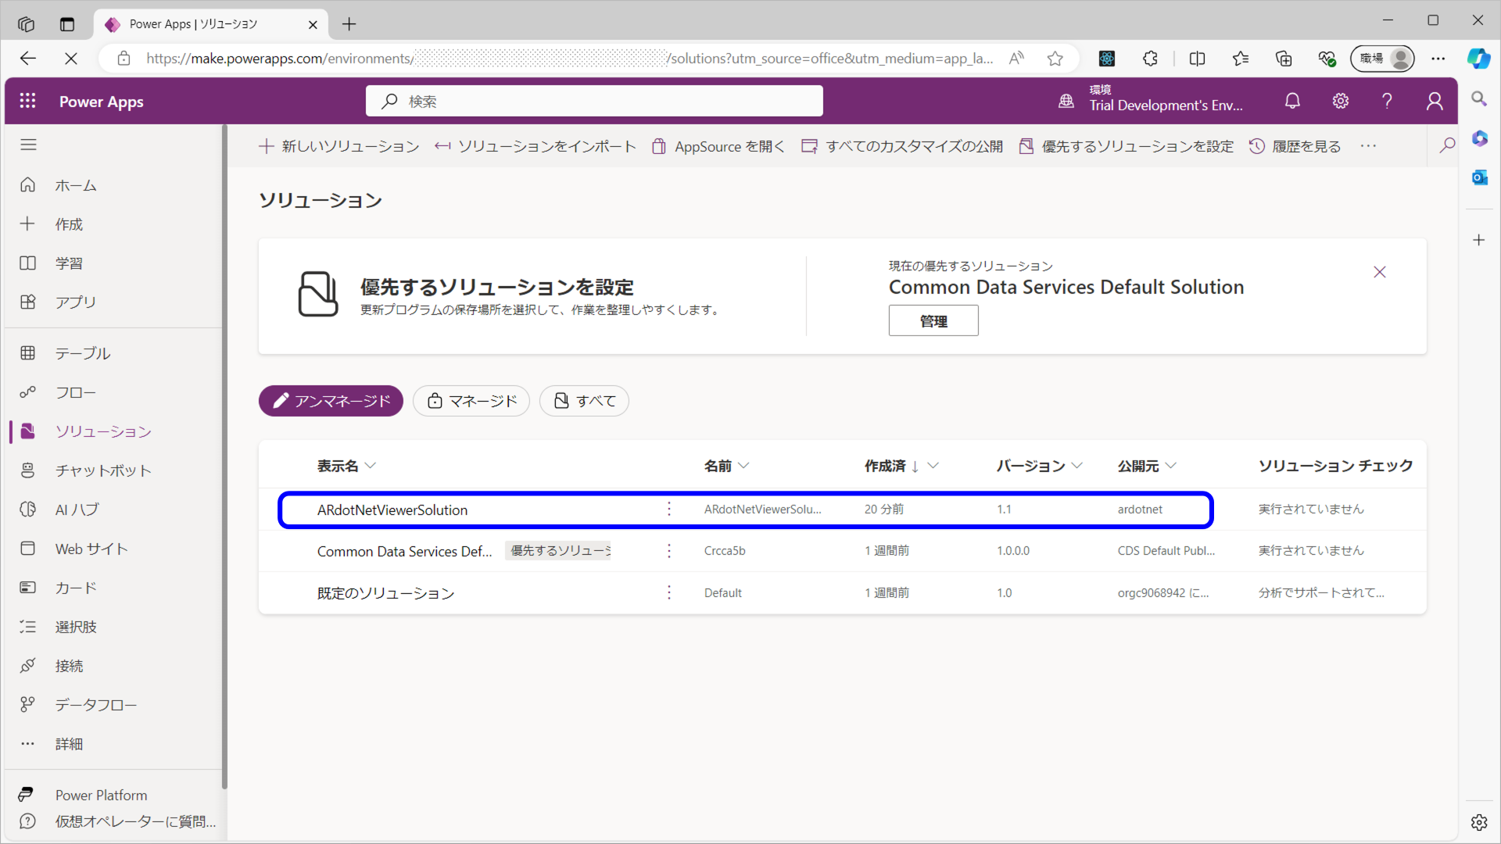Open more options for 既定のソリューション row

pos(669,593)
